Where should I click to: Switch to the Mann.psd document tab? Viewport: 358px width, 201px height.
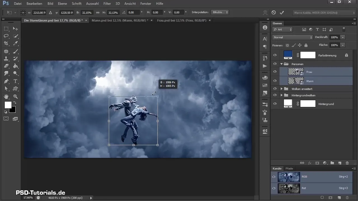122,20
